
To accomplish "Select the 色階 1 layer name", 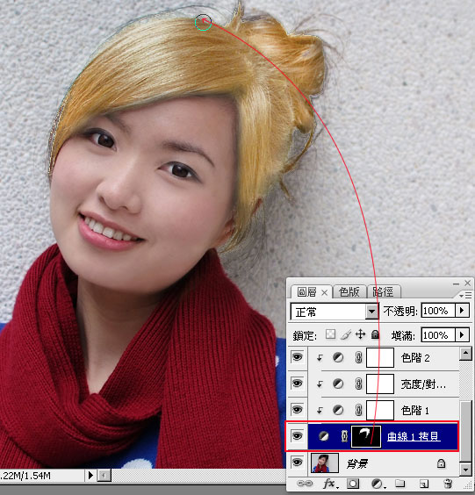I will click(x=415, y=411).
